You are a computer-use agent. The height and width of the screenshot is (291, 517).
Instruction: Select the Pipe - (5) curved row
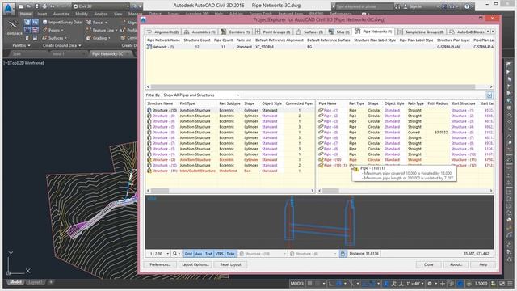coord(406,133)
